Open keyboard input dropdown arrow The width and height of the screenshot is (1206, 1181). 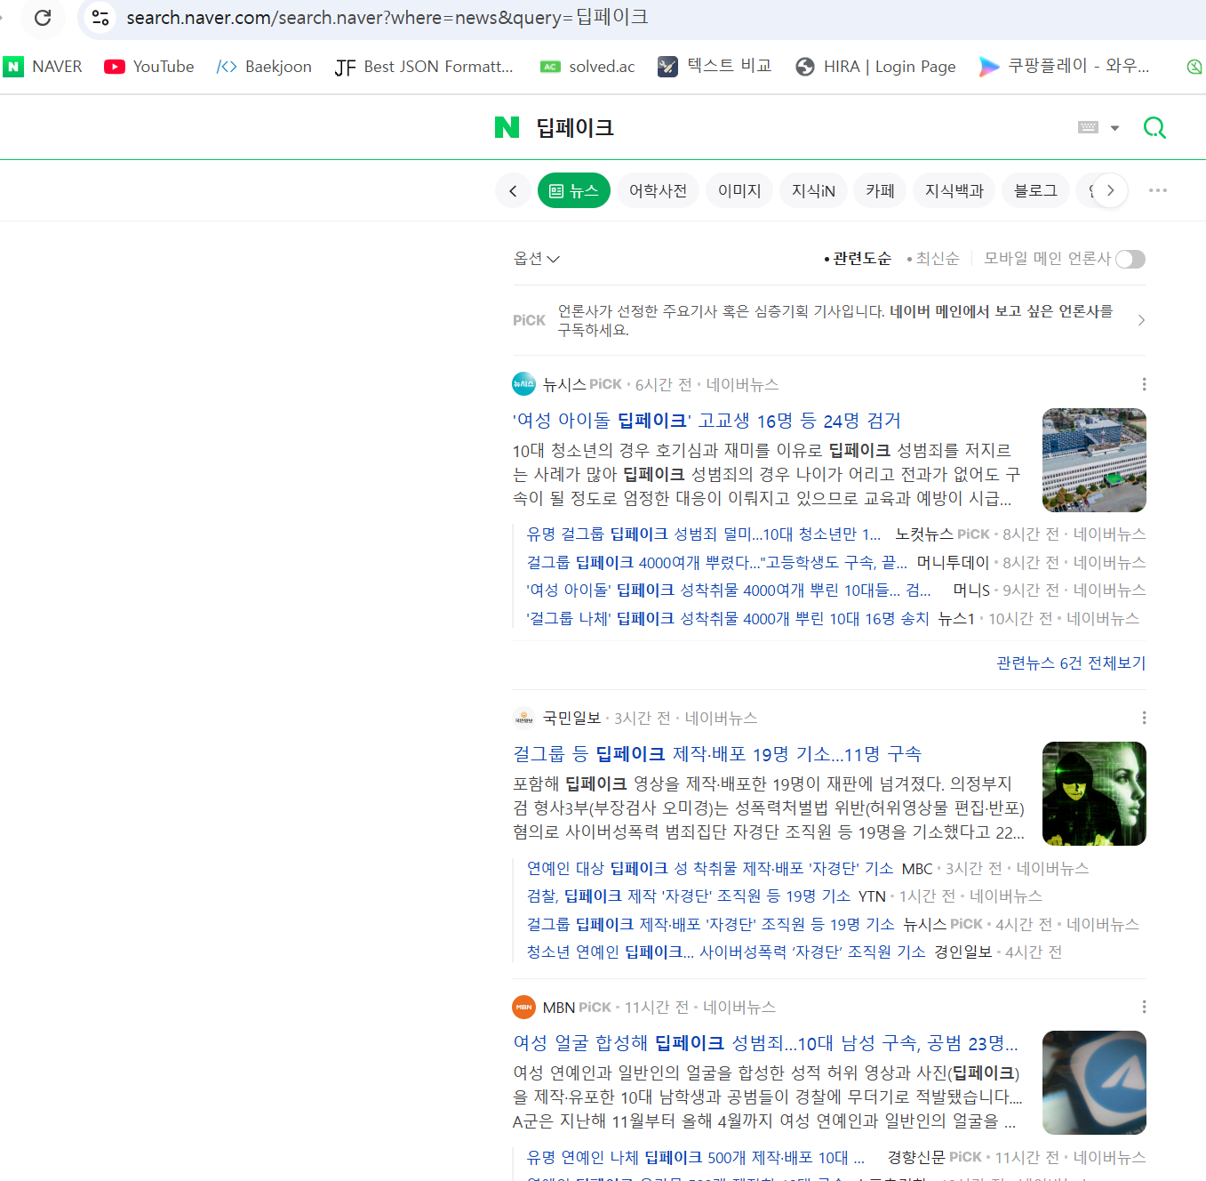pos(1114,128)
